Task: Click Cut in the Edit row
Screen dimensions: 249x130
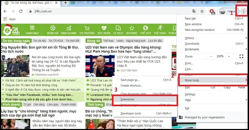Action: click(x=213, y=87)
